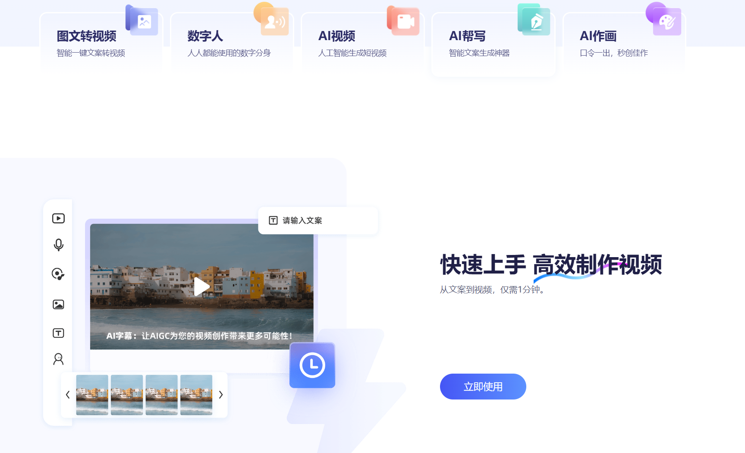Select the sticker shape icon in the sidebar
The height and width of the screenshot is (453, 745).
(58, 274)
